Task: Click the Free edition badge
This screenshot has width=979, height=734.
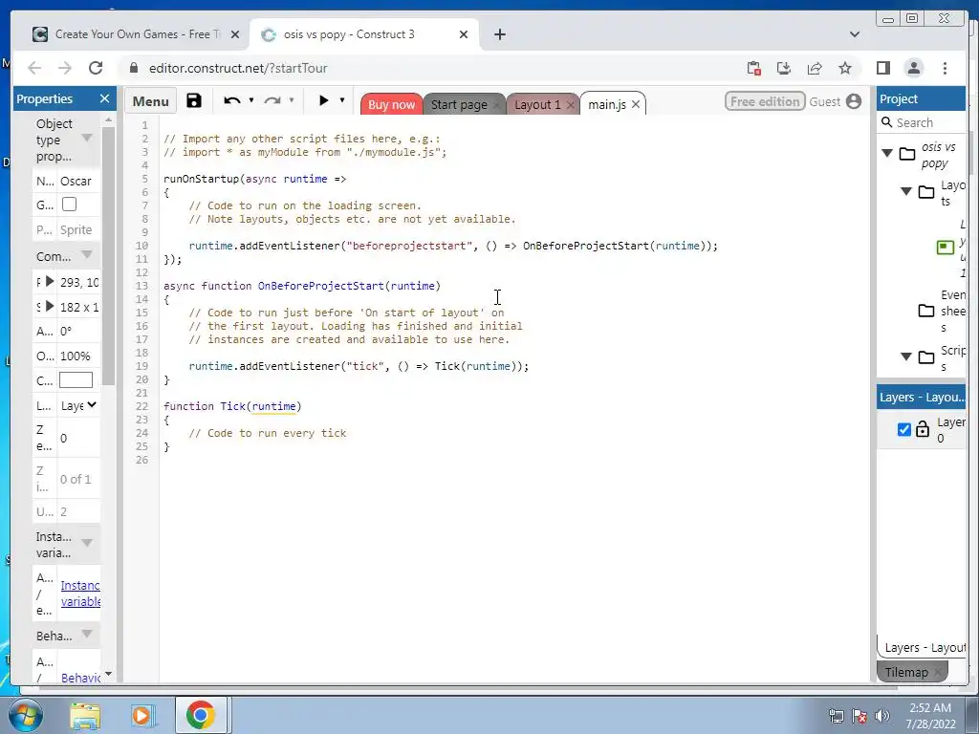Action: tap(765, 101)
